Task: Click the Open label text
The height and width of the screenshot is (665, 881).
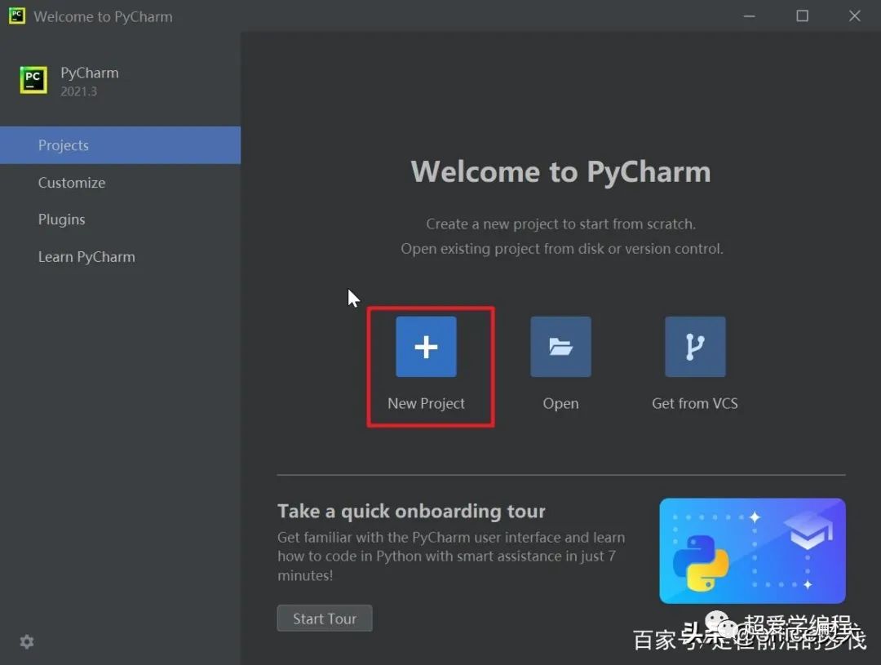Action: (x=560, y=404)
